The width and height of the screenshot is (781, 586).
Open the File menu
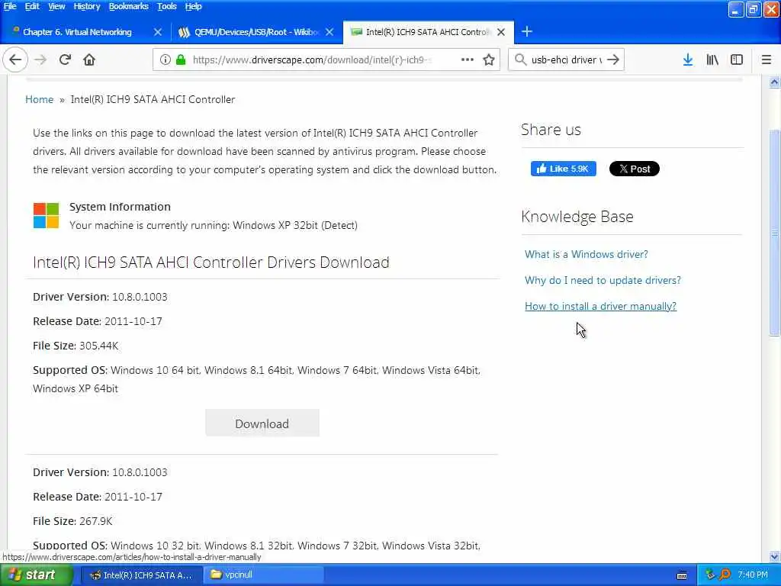pos(10,6)
